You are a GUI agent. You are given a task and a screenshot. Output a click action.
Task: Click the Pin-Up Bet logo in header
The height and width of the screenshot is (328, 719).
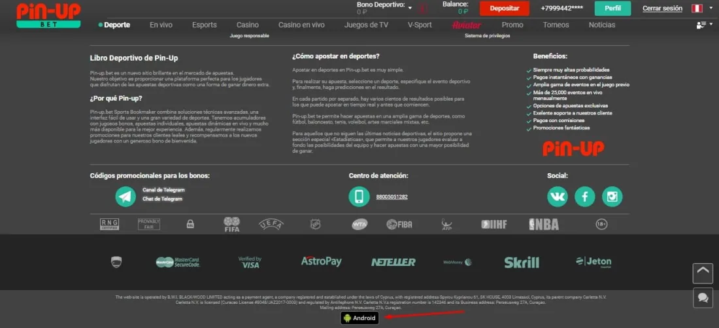48,14
